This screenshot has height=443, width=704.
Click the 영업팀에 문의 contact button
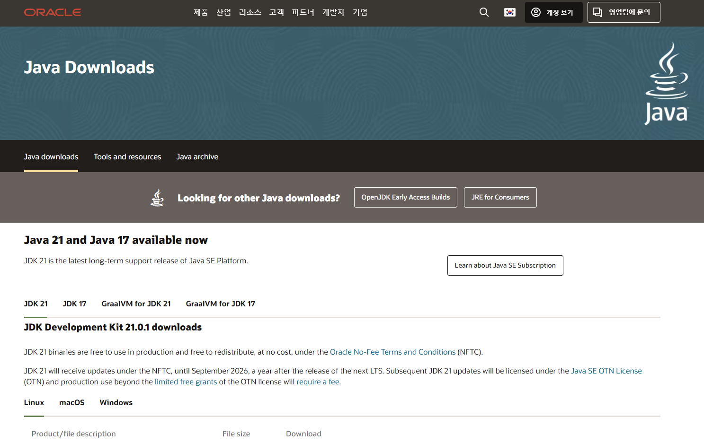pyautogui.click(x=624, y=12)
